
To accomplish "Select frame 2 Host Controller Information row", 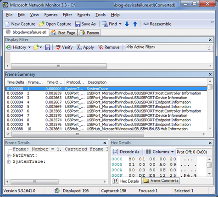I will 106,93.
